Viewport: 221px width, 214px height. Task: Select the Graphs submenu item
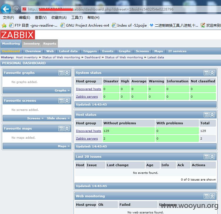click(x=124, y=51)
